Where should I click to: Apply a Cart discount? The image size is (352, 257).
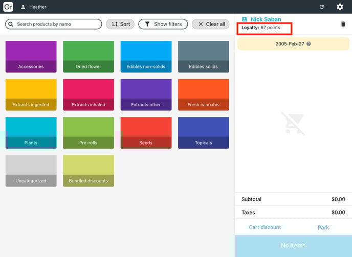point(265,227)
